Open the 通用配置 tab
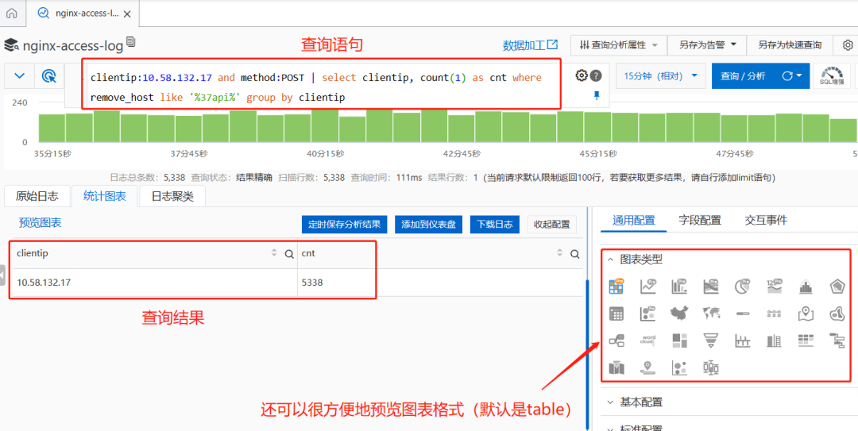The height and width of the screenshot is (431, 858). tap(633, 221)
